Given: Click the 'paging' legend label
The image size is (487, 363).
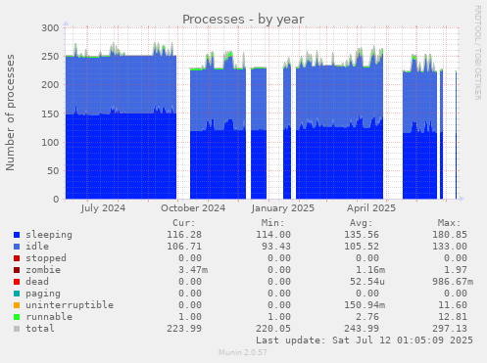Looking at the screenshot, I should 43,294.
